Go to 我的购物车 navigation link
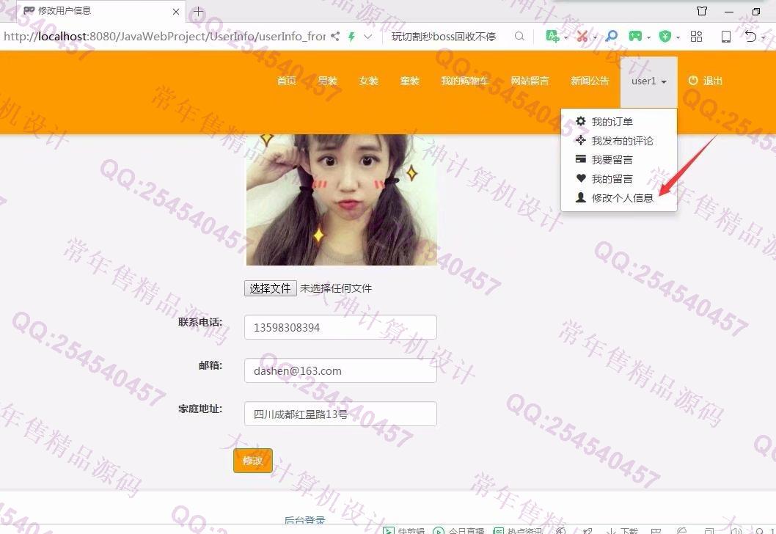The width and height of the screenshot is (776, 534). 464,81
